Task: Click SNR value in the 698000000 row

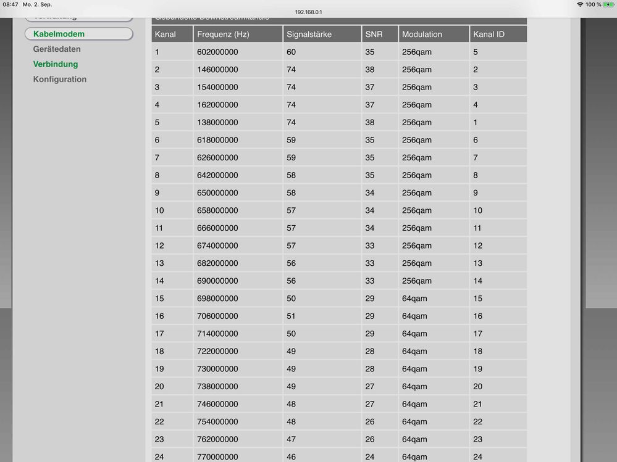Action: click(x=380, y=298)
